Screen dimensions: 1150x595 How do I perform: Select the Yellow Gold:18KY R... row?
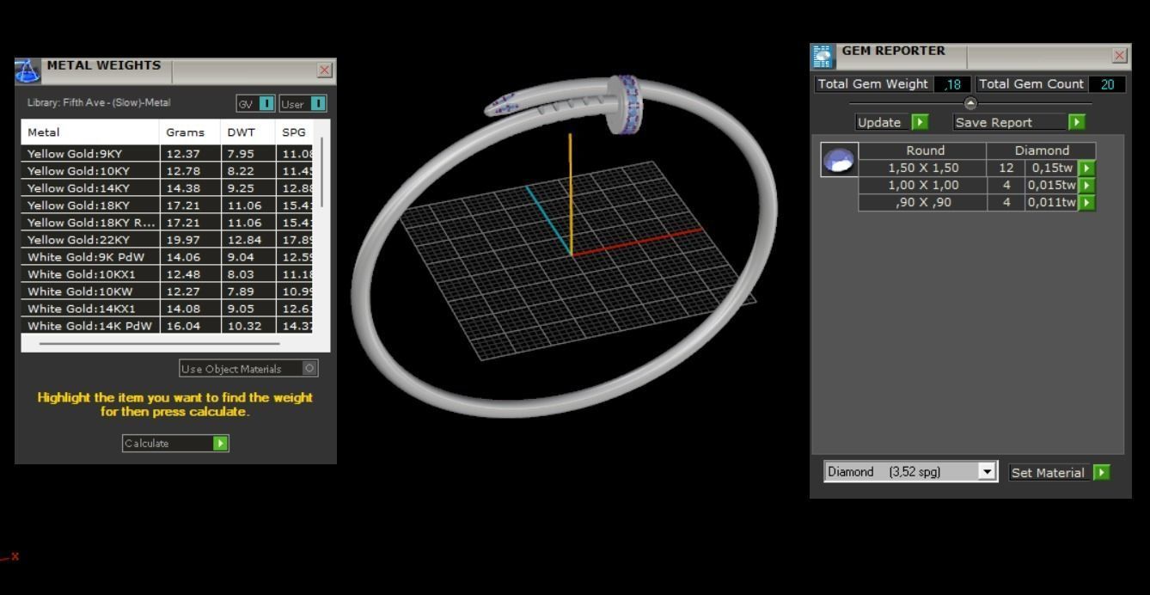pos(168,223)
